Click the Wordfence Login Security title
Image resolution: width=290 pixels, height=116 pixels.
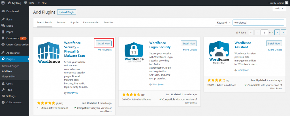point(160,45)
